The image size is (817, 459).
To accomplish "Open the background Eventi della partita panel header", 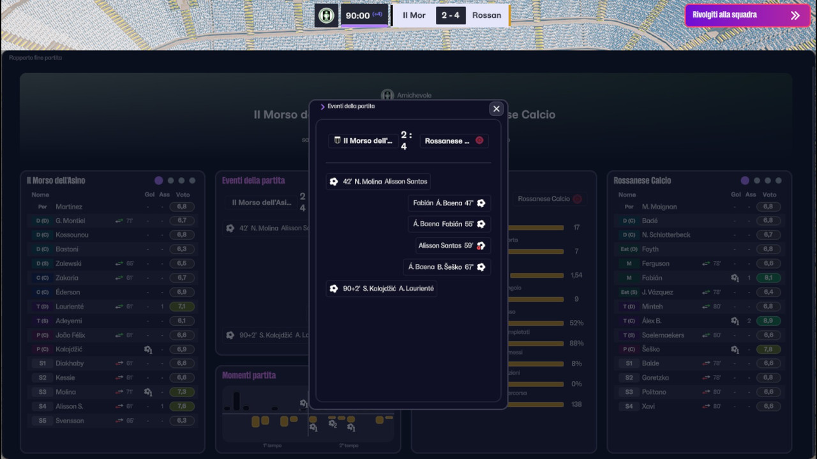I will pyautogui.click(x=253, y=180).
